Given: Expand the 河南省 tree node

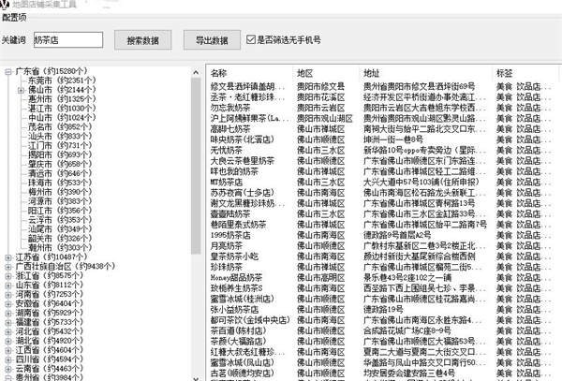Looking at the screenshot, I should [8, 295].
